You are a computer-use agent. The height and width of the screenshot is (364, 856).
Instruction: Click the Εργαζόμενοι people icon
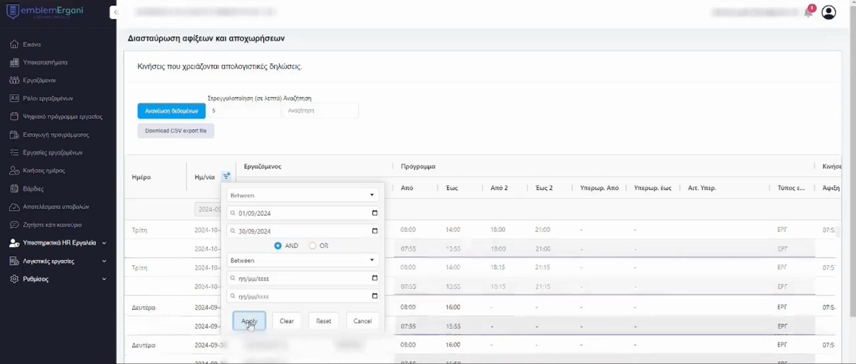click(x=14, y=80)
